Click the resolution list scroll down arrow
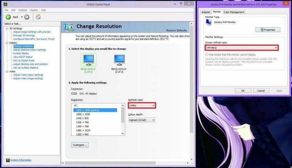Screen dimensions: 292x168 click(123, 133)
